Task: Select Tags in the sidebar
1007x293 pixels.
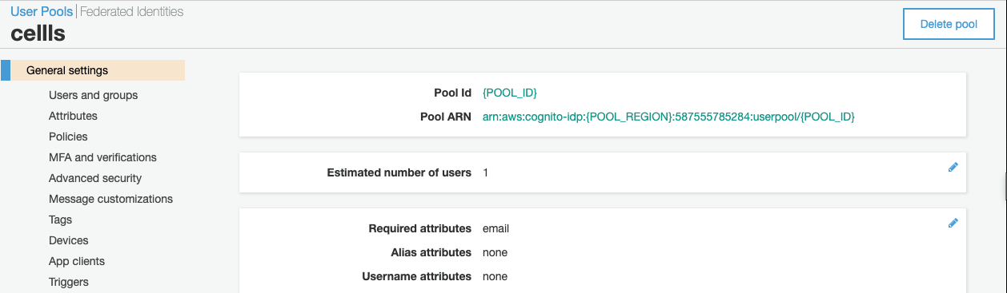Action: [60, 220]
